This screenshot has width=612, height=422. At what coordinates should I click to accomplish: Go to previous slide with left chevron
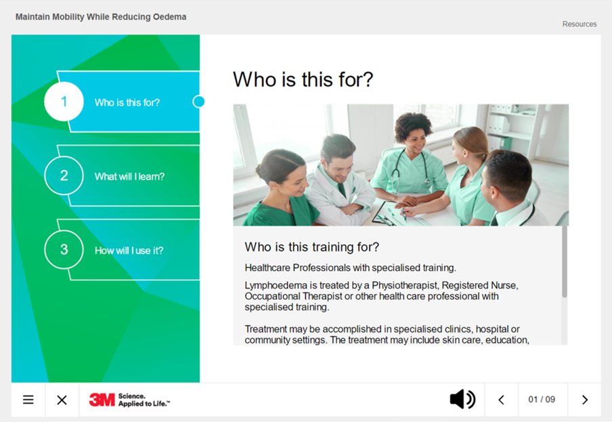502,400
